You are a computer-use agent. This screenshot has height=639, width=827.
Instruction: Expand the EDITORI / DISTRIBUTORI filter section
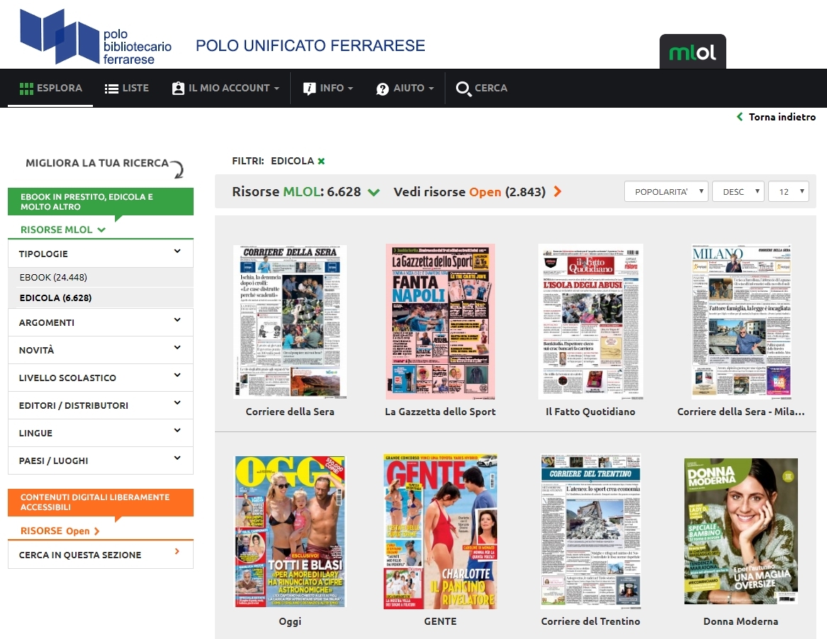pyautogui.click(x=100, y=405)
